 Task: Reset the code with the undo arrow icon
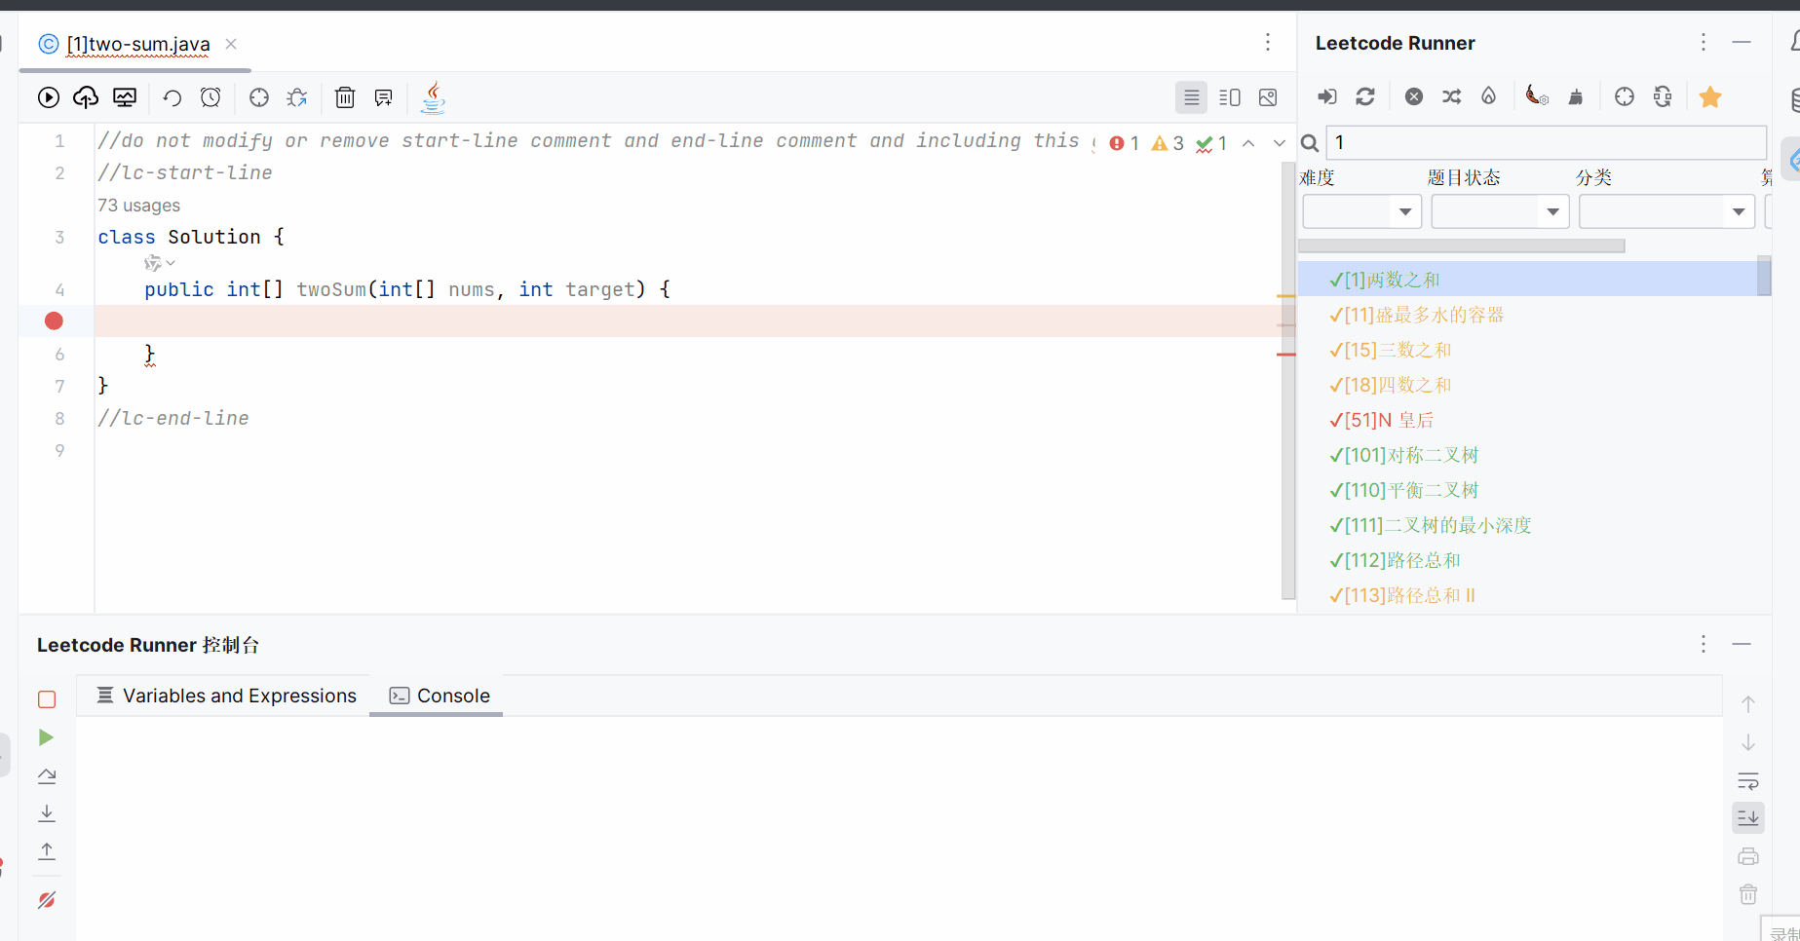(x=172, y=97)
